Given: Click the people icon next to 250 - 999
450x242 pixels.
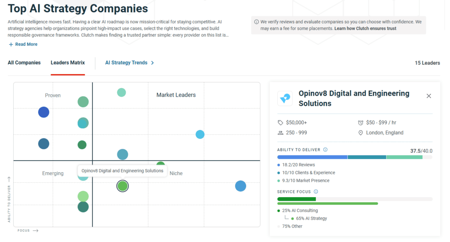Looking at the screenshot, I should pos(280,133).
